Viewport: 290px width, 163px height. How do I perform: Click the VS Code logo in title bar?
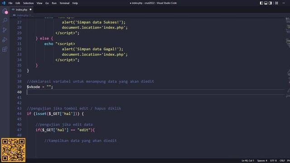tap(4, 3)
